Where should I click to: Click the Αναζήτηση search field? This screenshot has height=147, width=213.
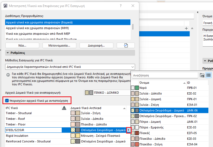[165, 75]
